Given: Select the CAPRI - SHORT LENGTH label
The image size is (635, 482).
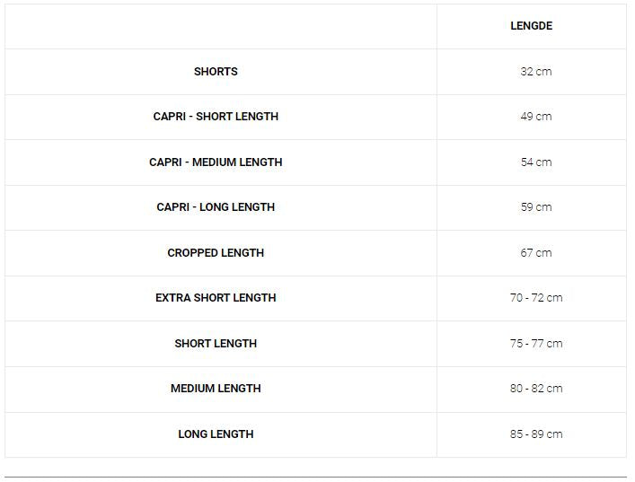Looking at the screenshot, I should pos(216,117).
